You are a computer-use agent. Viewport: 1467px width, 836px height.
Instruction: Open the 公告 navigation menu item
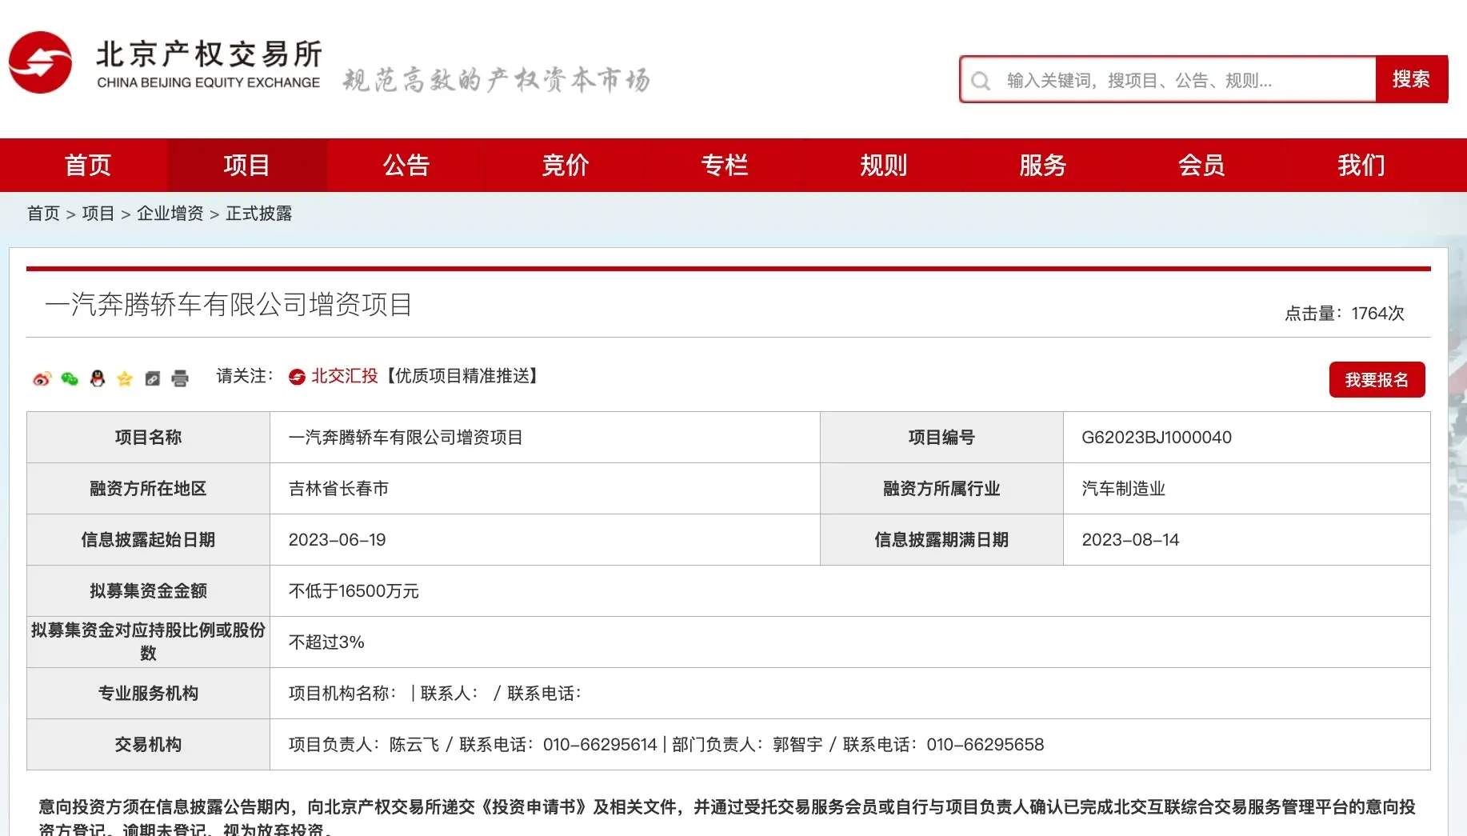pyautogui.click(x=406, y=165)
